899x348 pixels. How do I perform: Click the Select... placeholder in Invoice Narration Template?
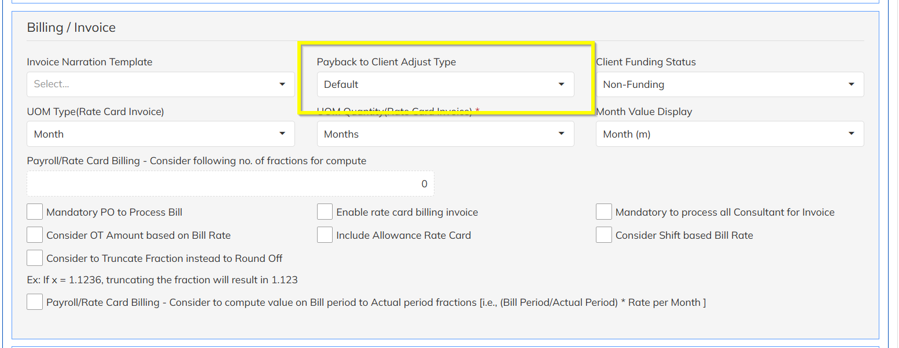point(52,84)
